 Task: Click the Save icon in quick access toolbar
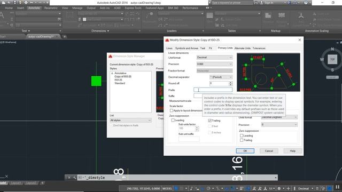tap(15, 3)
